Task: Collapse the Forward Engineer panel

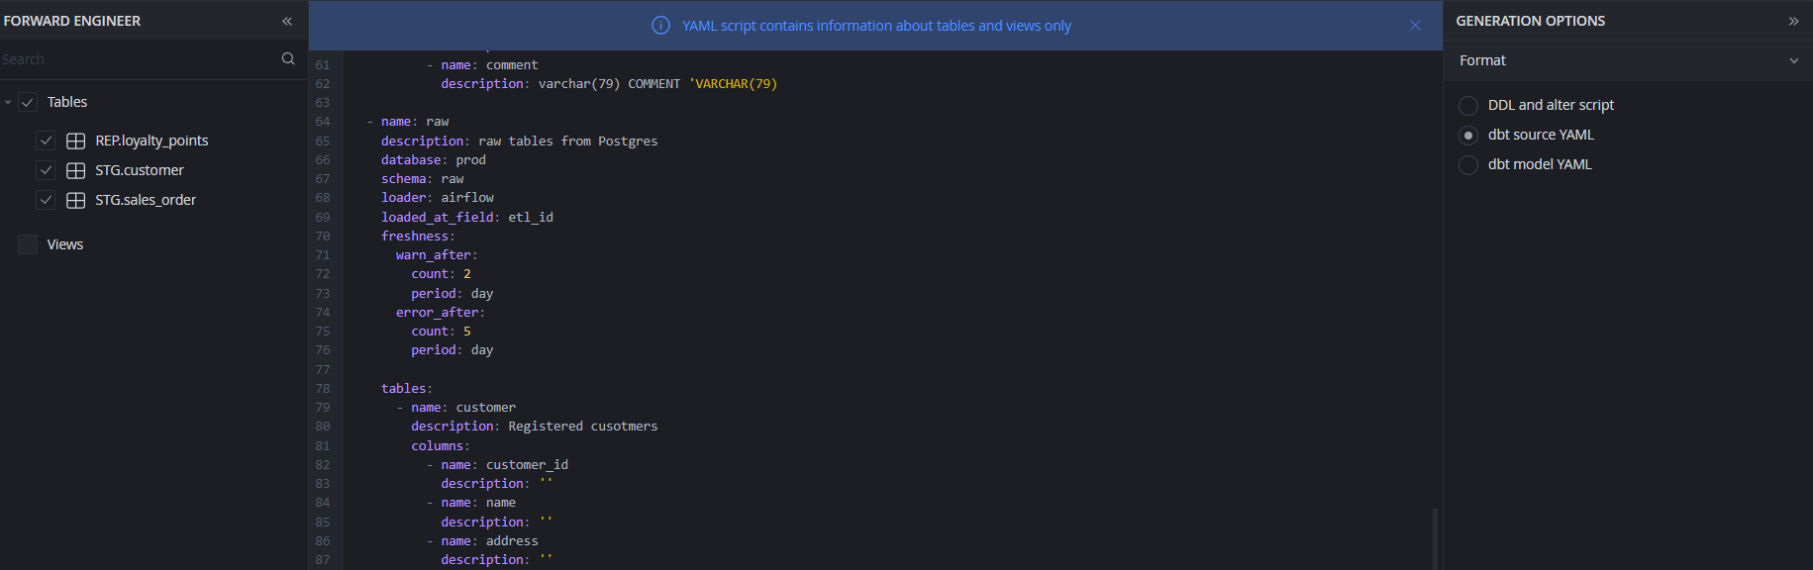Action: [x=286, y=20]
